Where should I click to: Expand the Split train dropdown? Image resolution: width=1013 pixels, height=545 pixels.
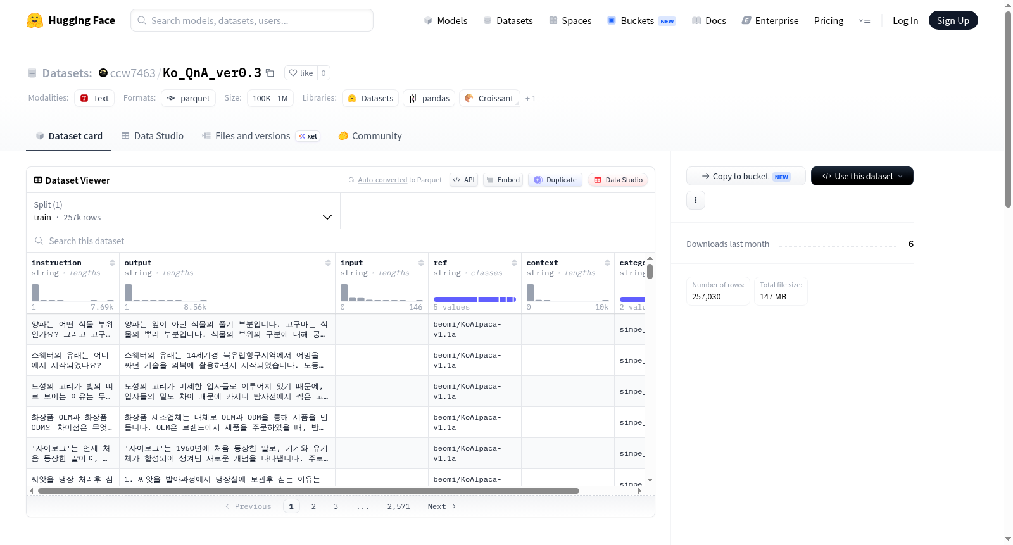pyautogui.click(x=183, y=211)
